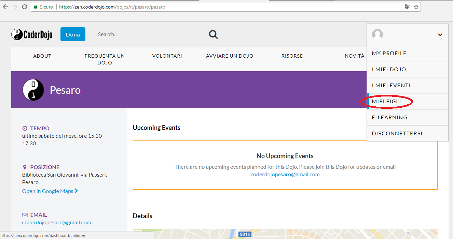
Task: Click the search magnifier icon
Action: point(213,34)
